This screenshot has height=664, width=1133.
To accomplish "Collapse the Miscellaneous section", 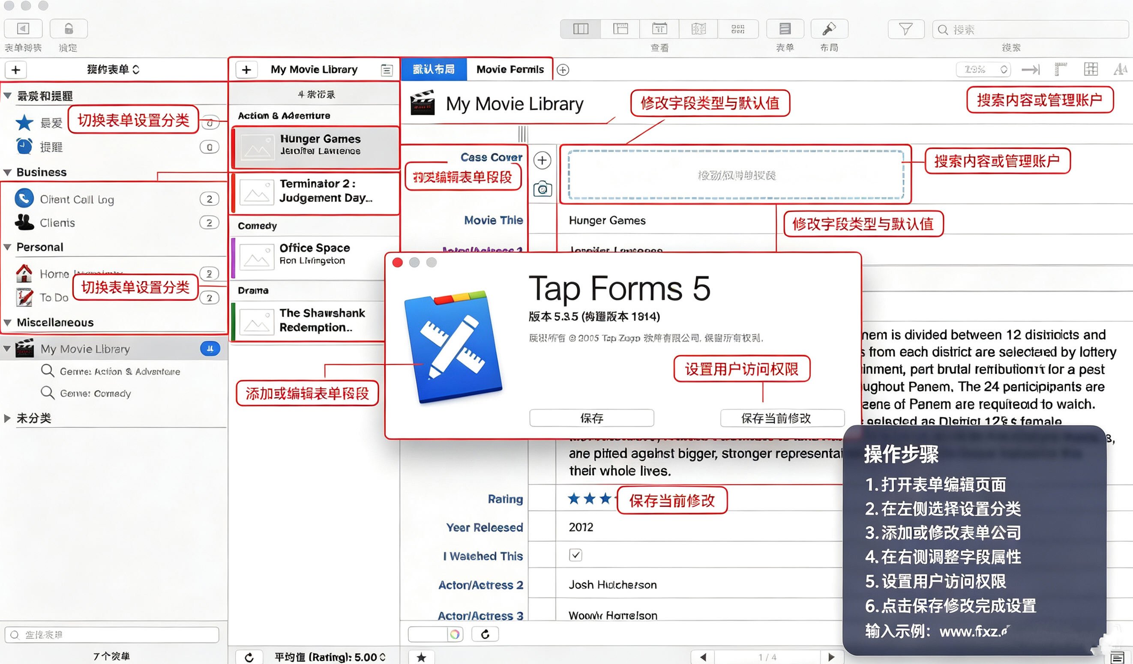I will coord(8,322).
